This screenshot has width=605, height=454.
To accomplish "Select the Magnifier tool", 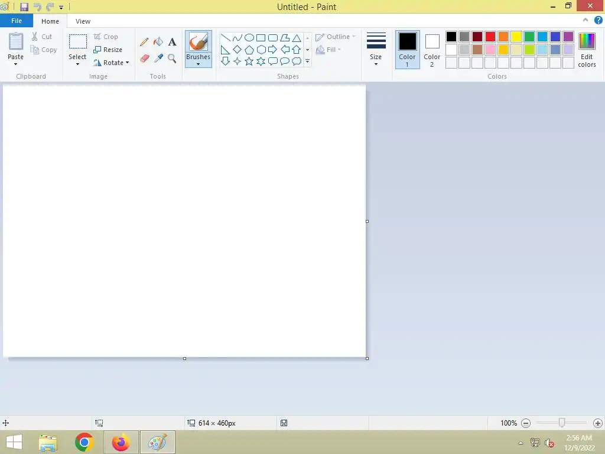I will pos(172,59).
